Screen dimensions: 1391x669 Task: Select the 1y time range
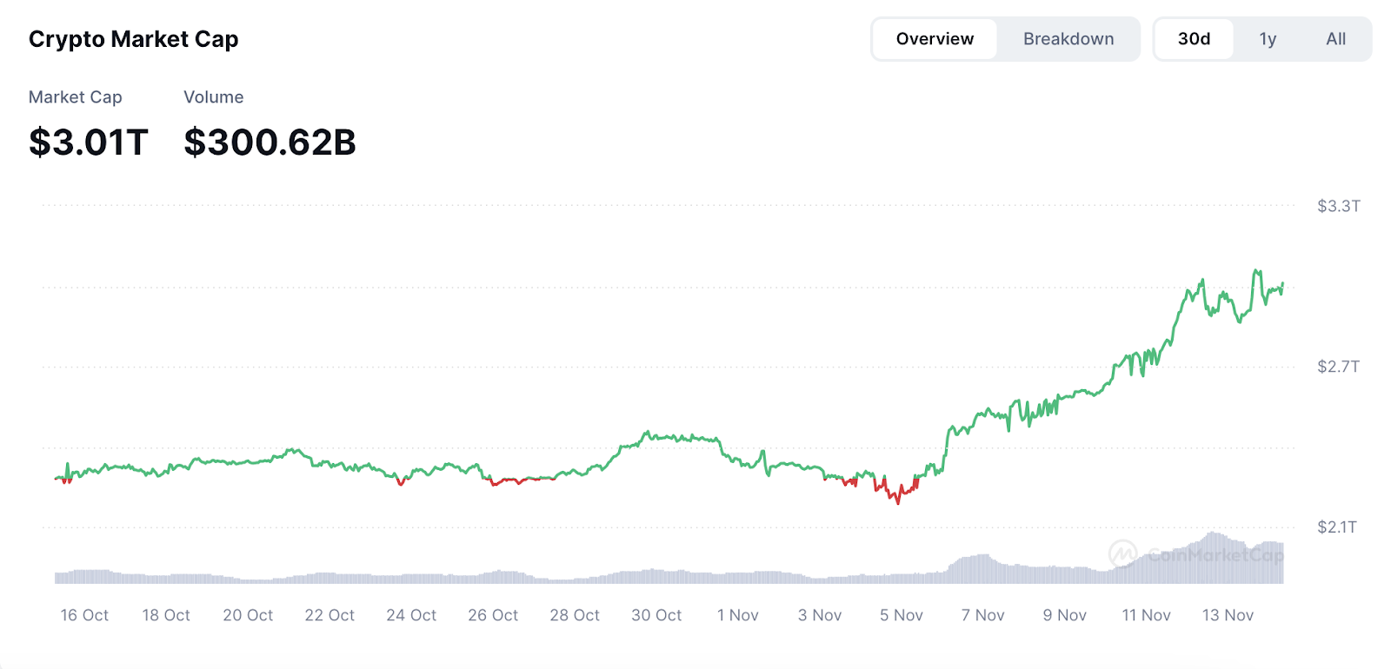click(x=1268, y=39)
